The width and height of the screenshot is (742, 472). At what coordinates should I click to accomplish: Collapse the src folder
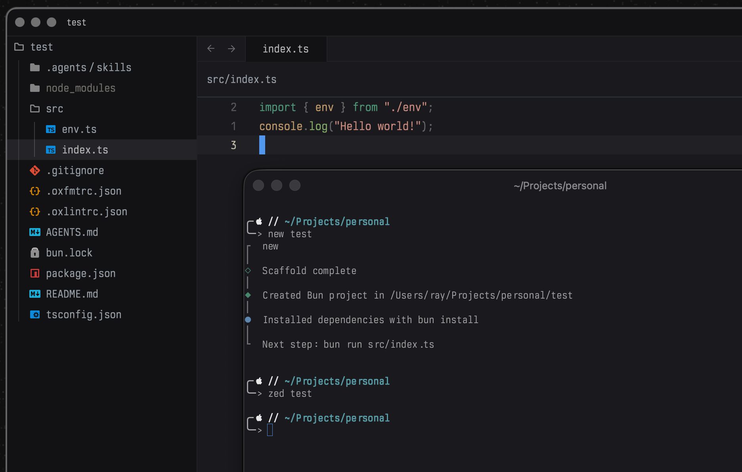[x=54, y=109]
